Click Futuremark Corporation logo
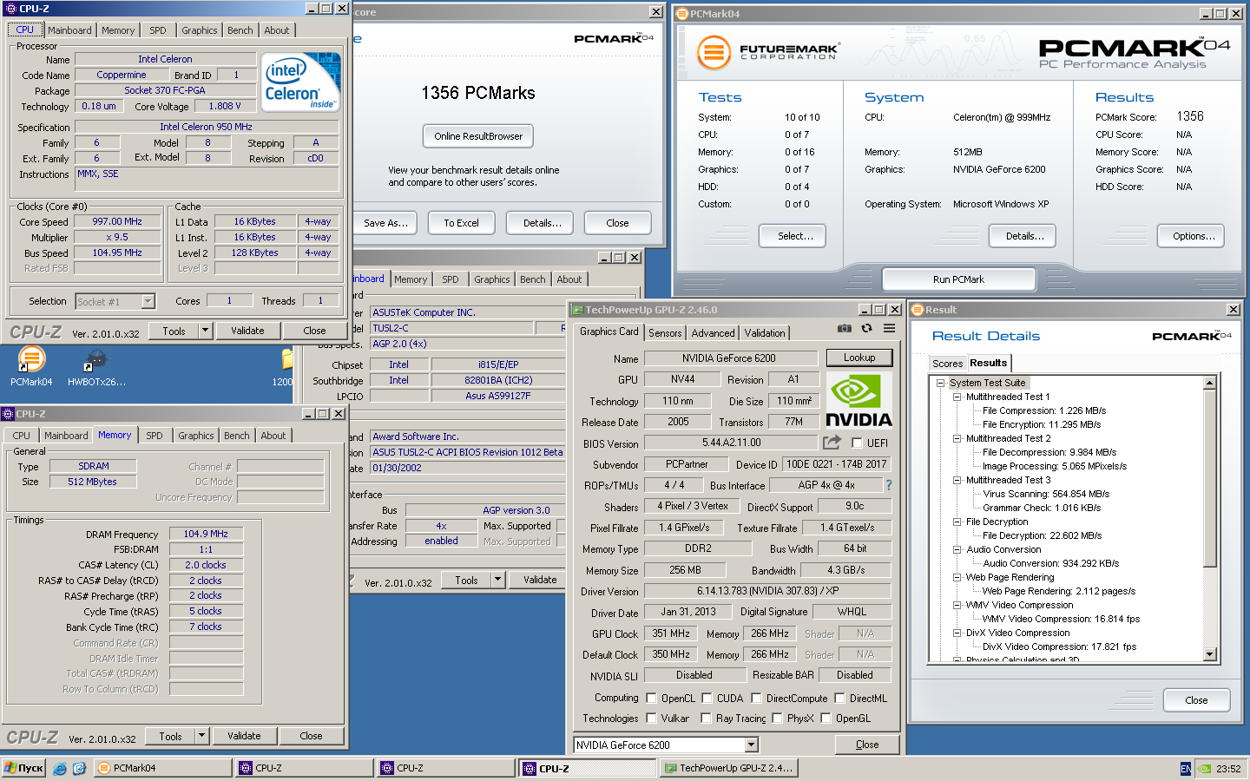This screenshot has height=781, width=1250. [768, 52]
